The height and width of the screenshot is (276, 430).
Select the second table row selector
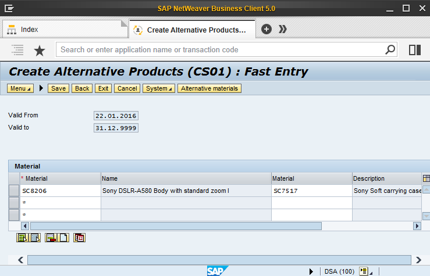pos(14,203)
